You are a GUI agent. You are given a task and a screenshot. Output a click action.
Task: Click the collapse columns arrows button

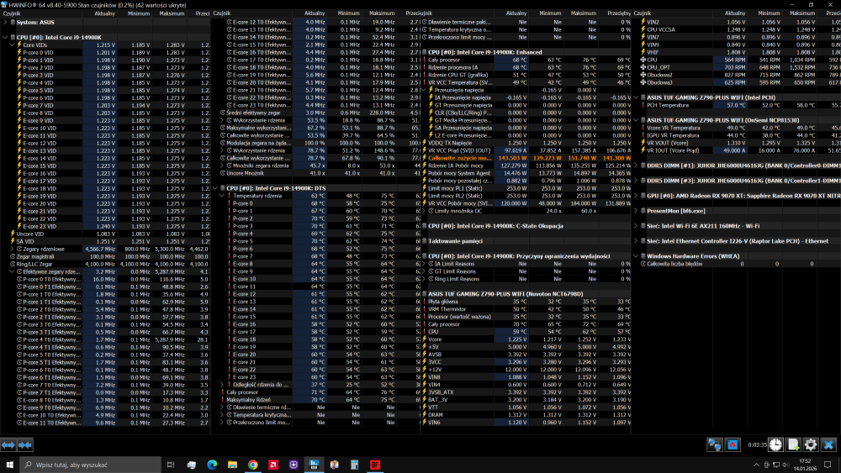(24, 444)
